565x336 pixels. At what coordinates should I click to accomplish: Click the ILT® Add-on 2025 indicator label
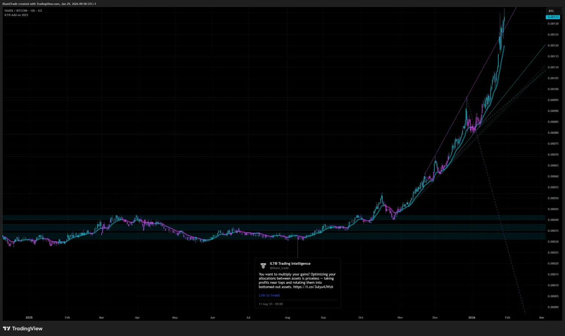pos(16,15)
